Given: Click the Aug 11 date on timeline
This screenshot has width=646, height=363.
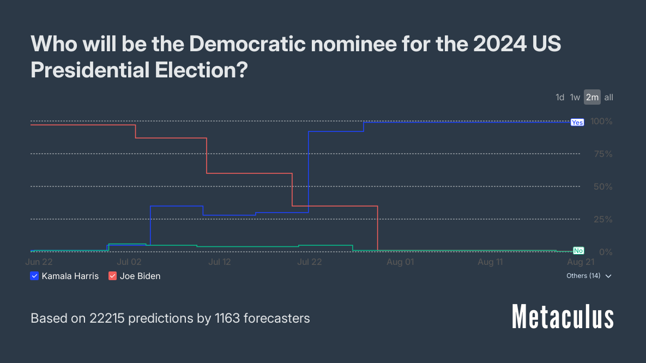Looking at the screenshot, I should point(490,262).
